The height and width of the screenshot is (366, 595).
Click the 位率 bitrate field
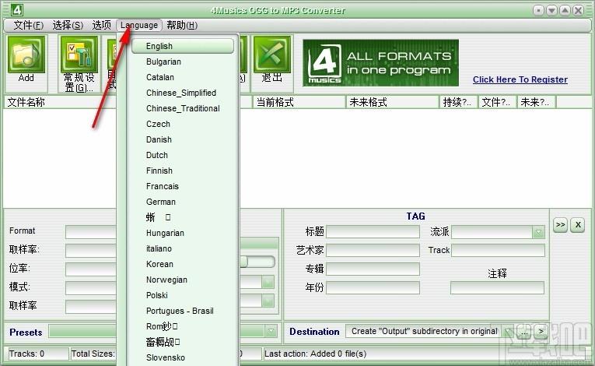point(91,269)
